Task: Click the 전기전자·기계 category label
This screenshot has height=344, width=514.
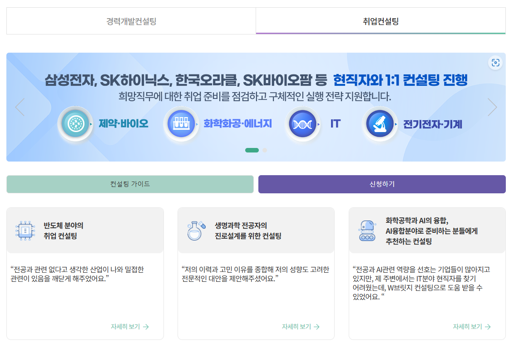Action: tap(433, 124)
